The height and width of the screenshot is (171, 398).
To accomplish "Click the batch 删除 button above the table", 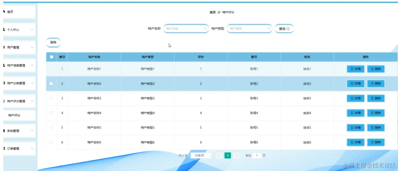I will [53, 43].
